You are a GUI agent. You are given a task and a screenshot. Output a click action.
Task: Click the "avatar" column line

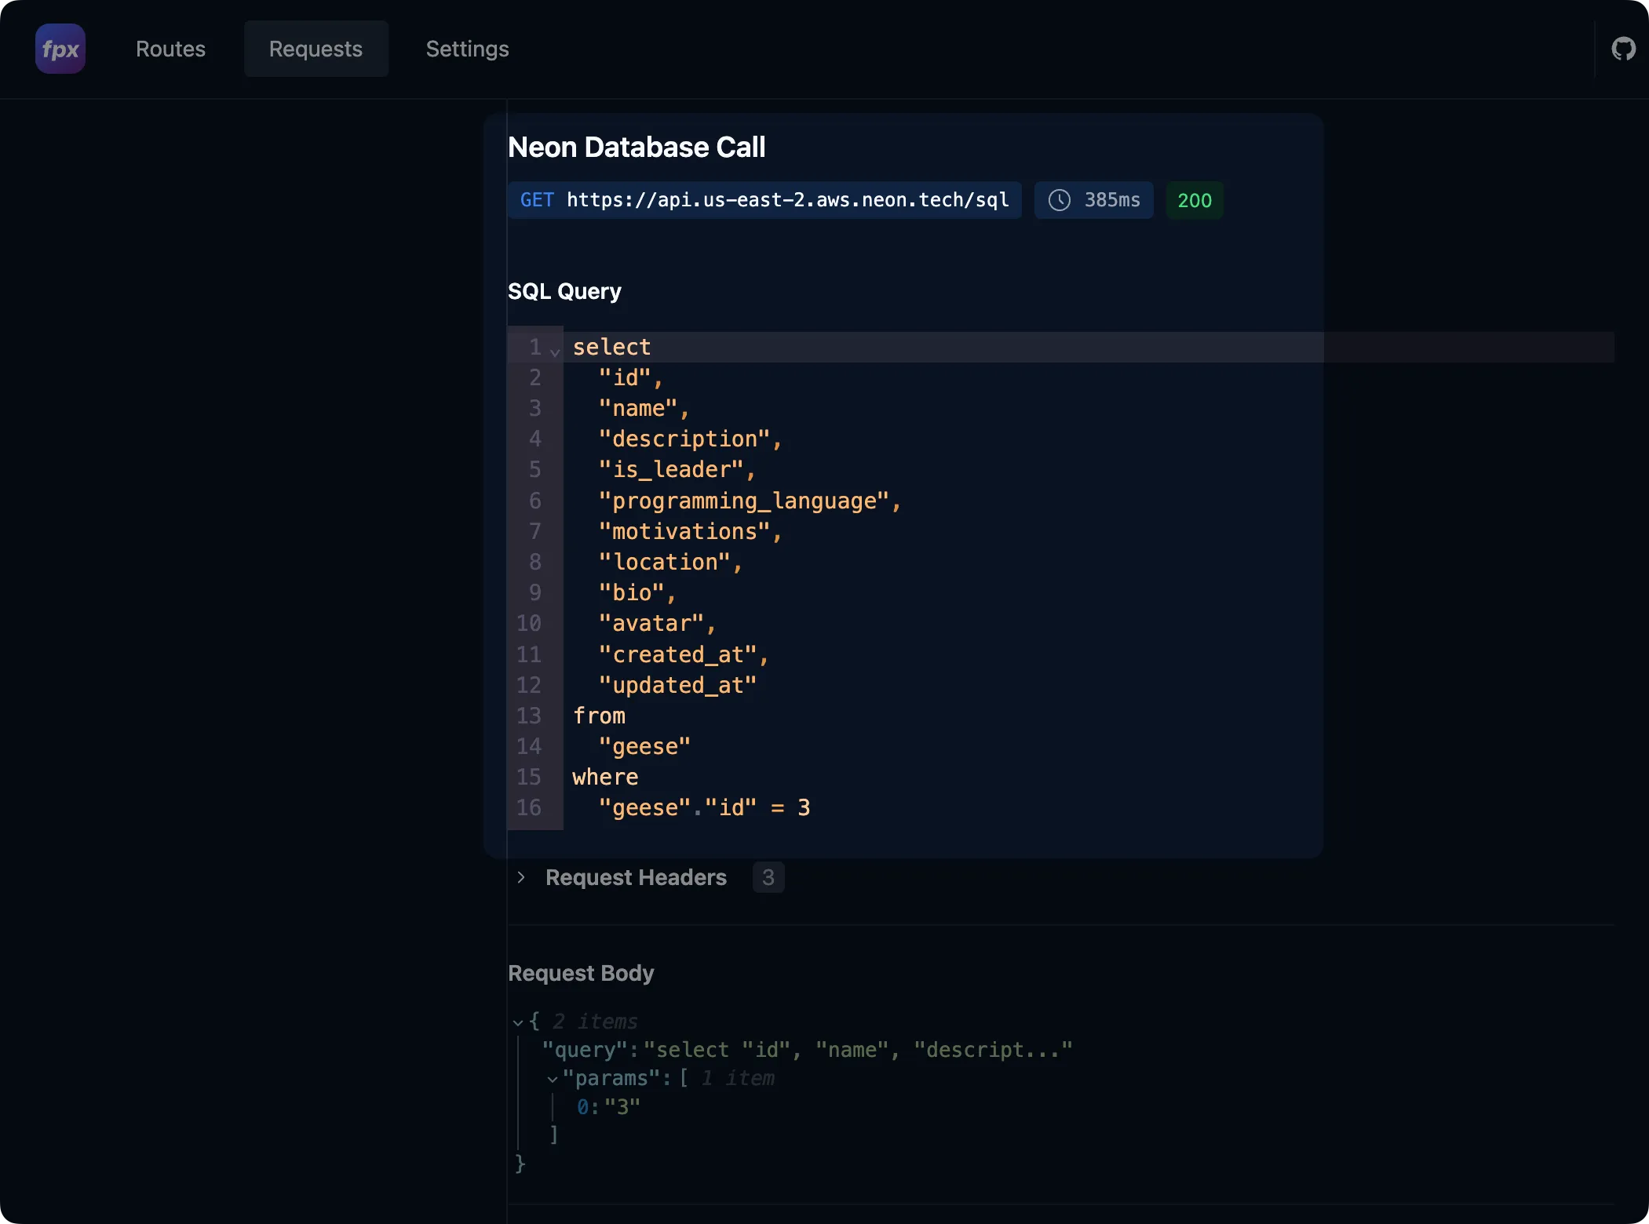click(x=657, y=623)
